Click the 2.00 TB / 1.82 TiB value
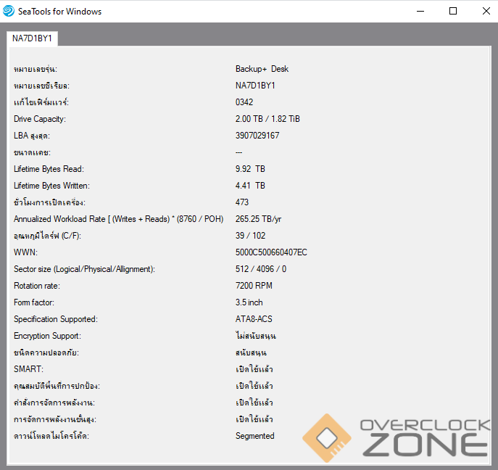The height and width of the screenshot is (470, 498). coord(267,119)
